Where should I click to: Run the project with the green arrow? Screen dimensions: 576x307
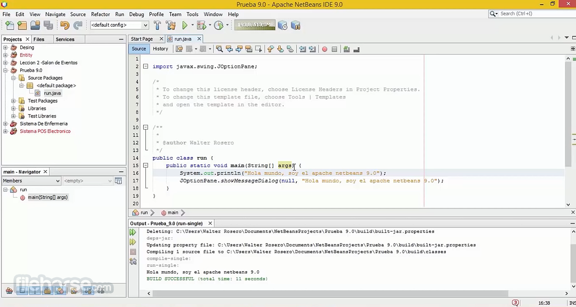(185, 26)
